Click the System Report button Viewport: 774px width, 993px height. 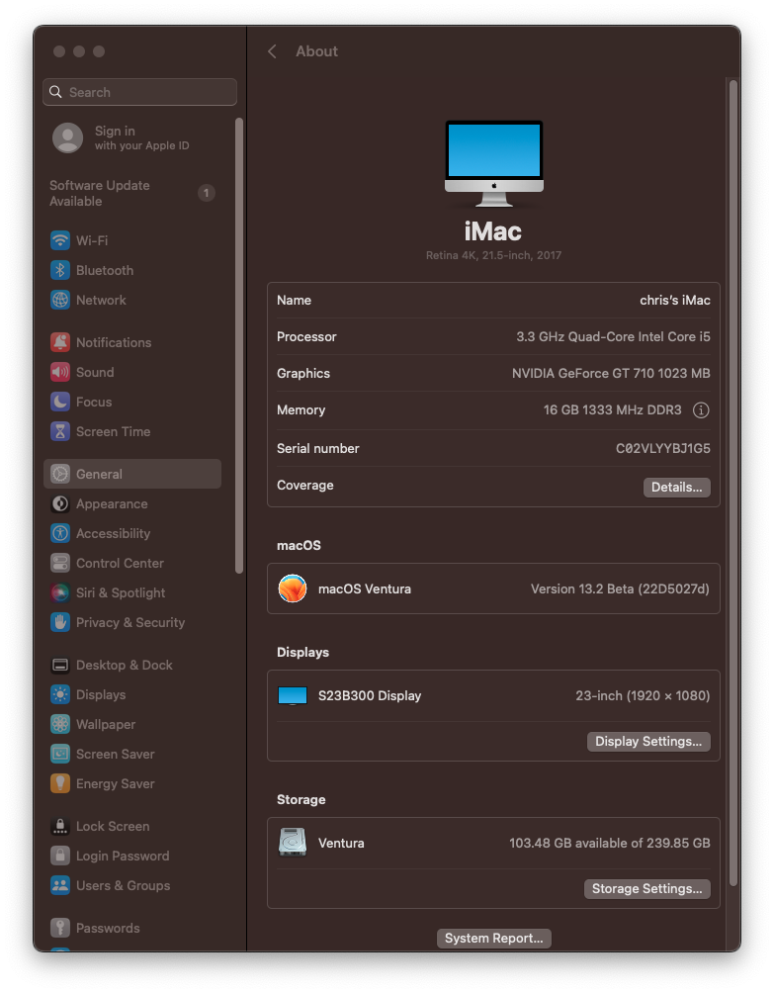click(x=493, y=940)
